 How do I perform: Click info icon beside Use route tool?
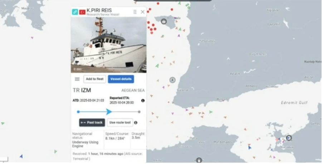tap(136, 123)
